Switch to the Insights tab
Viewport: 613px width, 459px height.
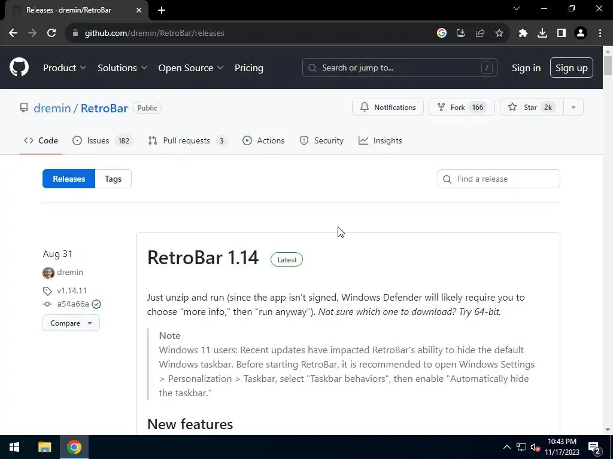[x=380, y=140]
